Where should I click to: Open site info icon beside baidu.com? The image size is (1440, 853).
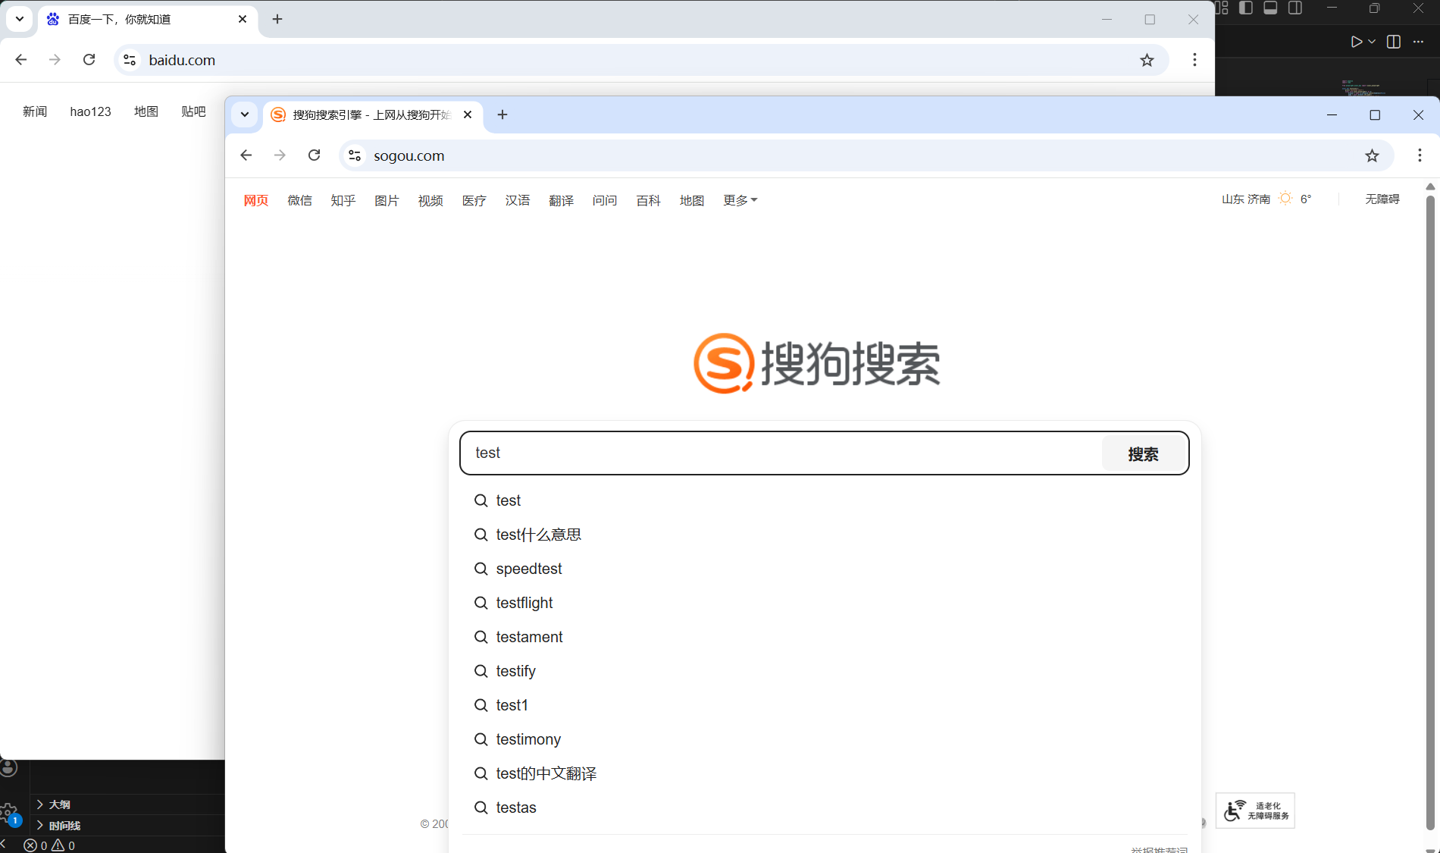click(130, 60)
